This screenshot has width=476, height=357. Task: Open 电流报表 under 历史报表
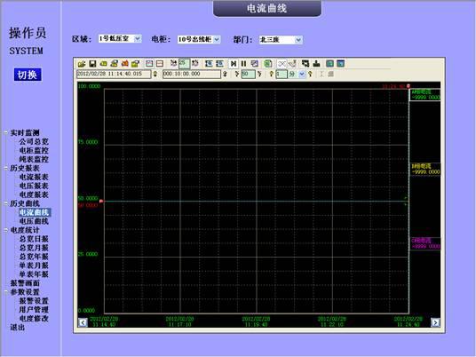(34, 177)
